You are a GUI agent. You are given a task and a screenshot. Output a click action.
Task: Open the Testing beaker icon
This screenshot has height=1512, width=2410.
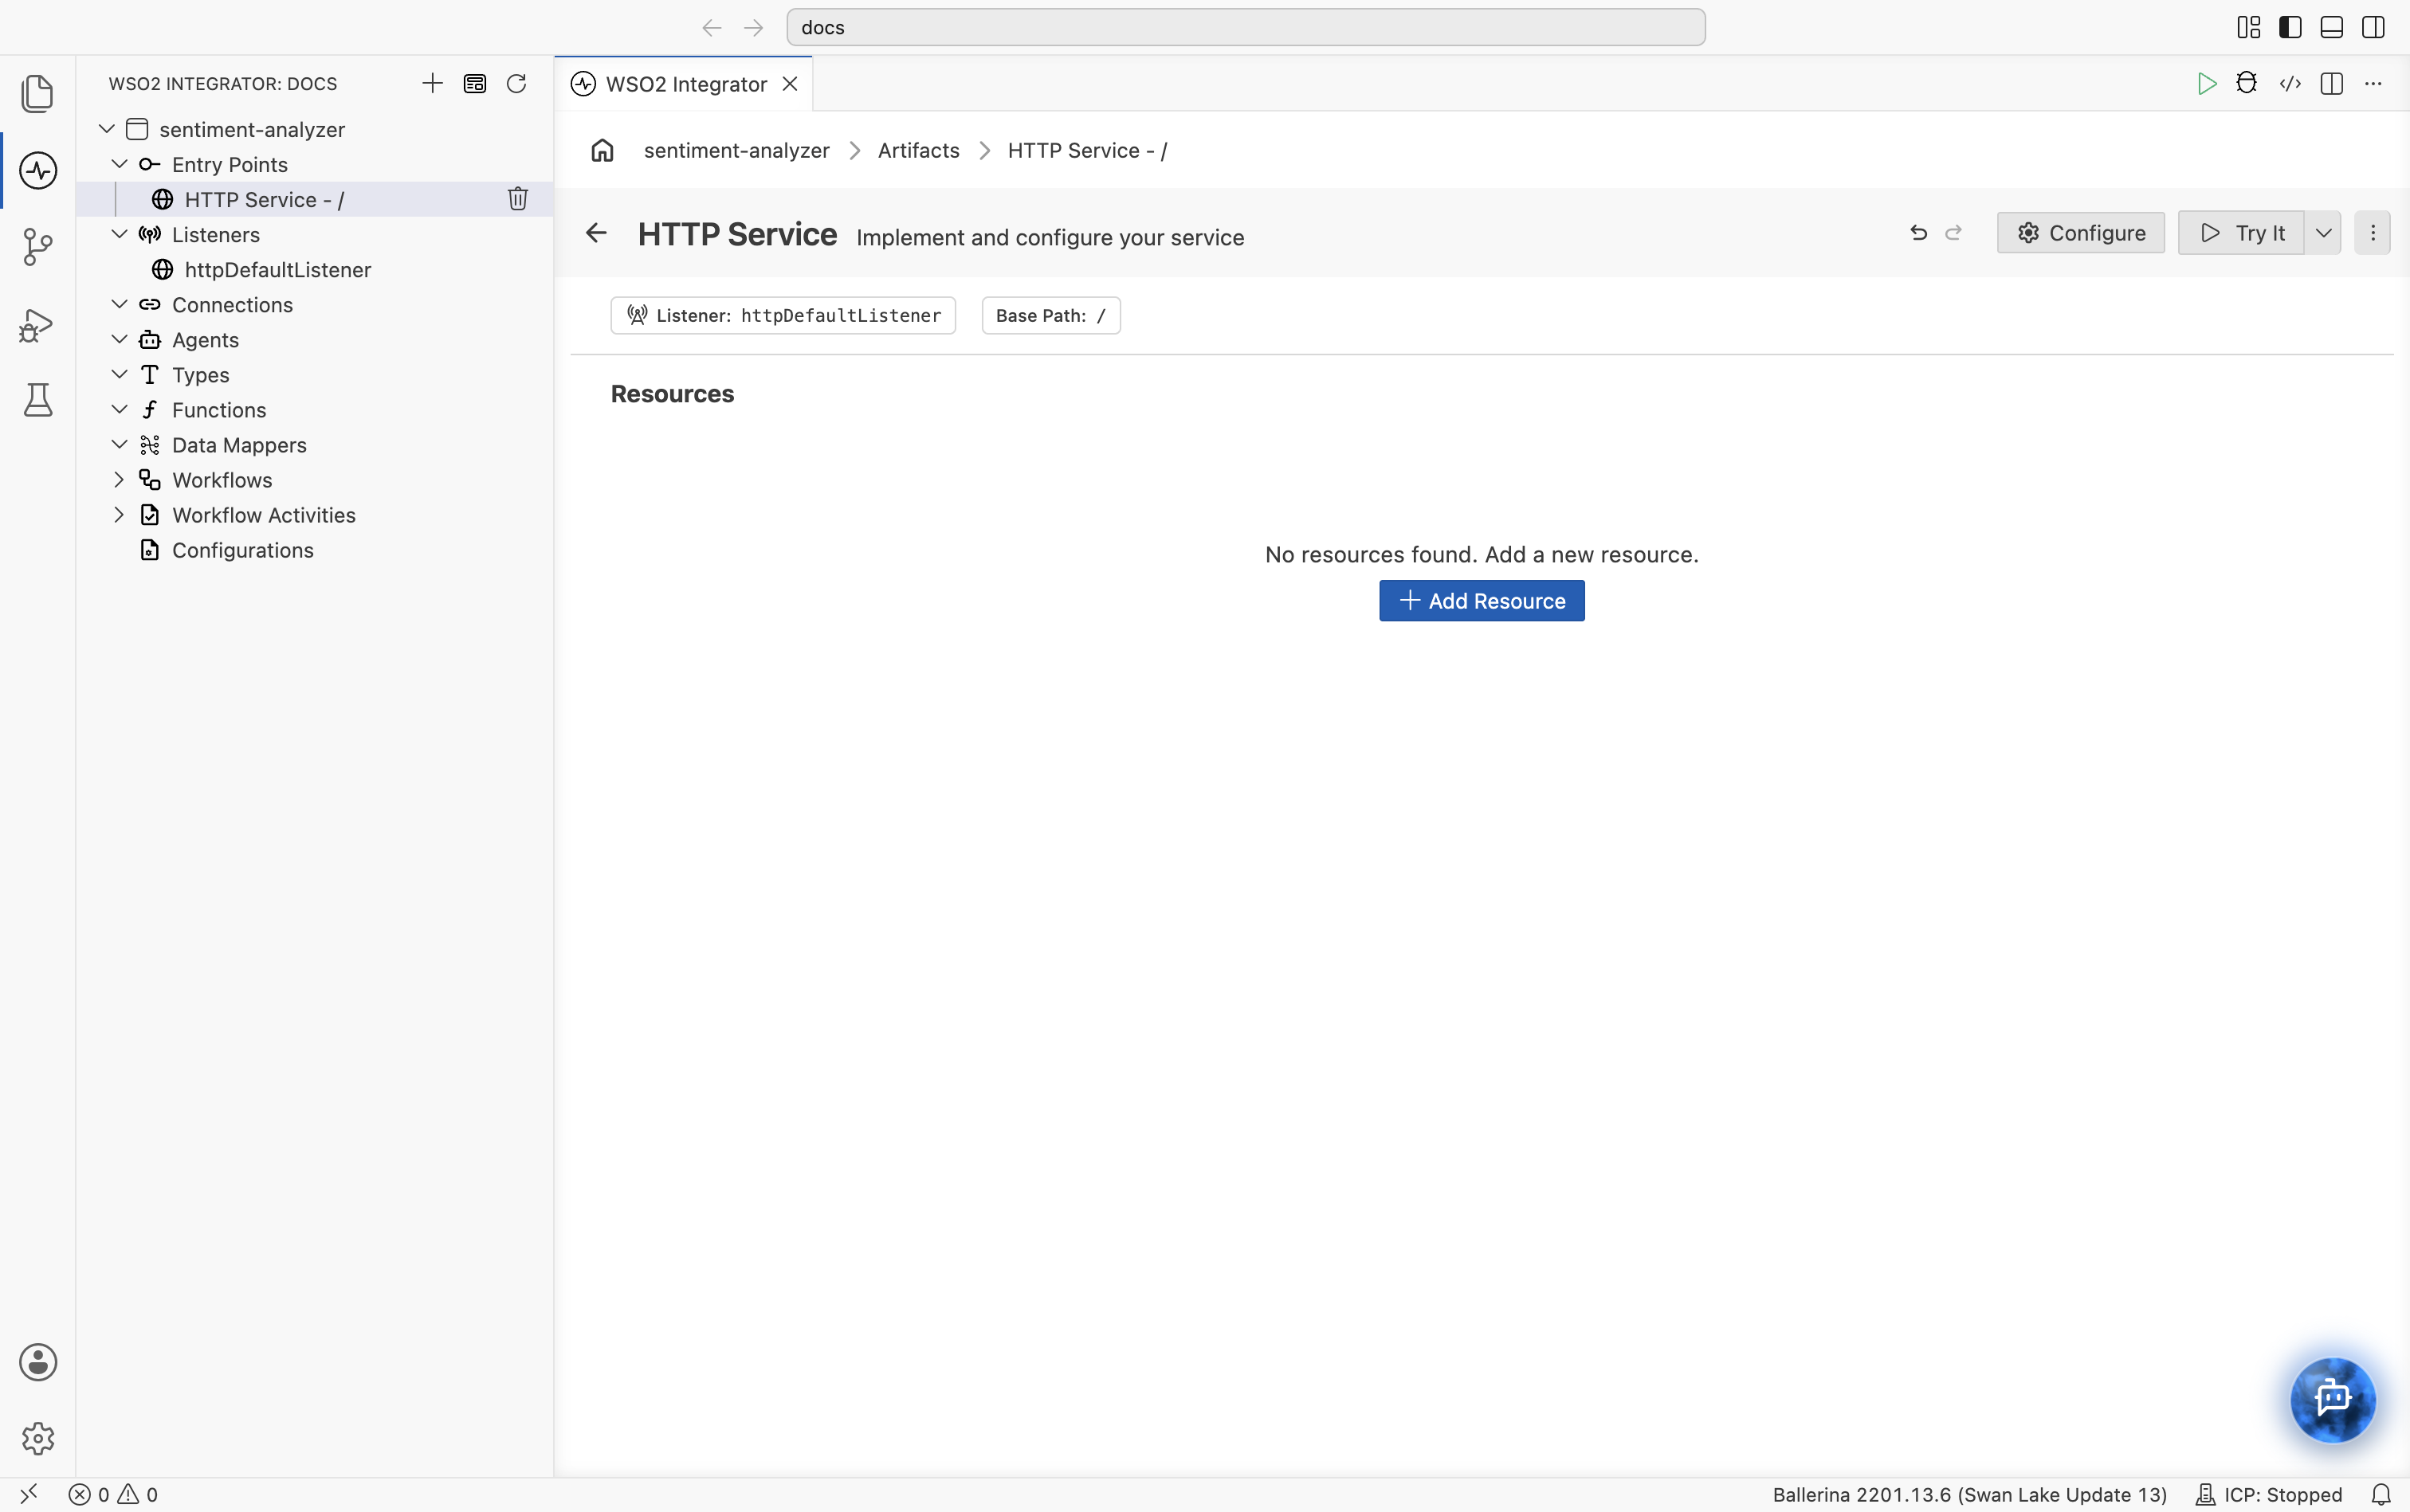(x=37, y=400)
